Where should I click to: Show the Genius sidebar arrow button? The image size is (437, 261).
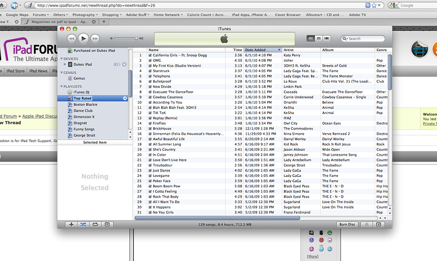click(x=379, y=224)
